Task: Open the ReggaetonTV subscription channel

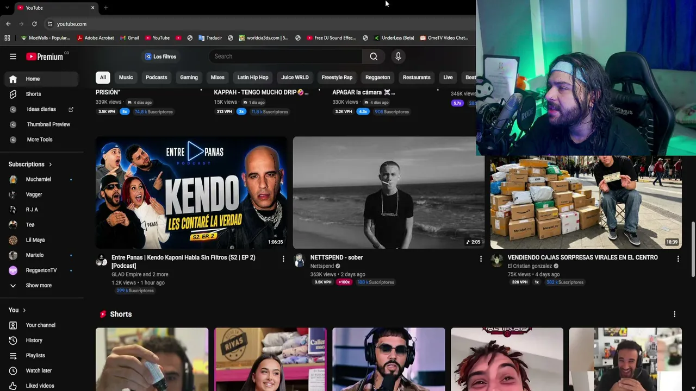Action: (x=41, y=270)
